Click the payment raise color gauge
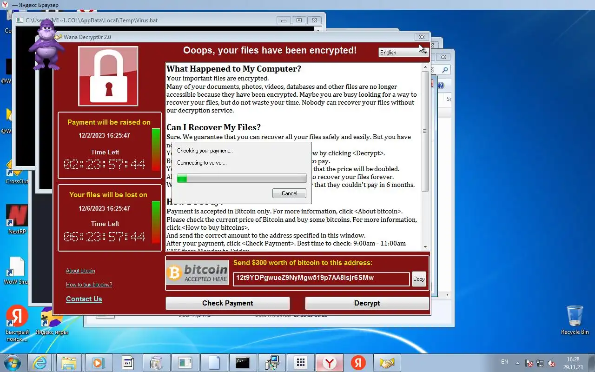The height and width of the screenshot is (372, 595). [x=156, y=150]
